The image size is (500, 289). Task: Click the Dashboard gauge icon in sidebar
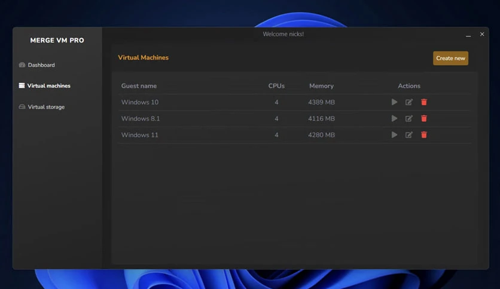(x=22, y=65)
